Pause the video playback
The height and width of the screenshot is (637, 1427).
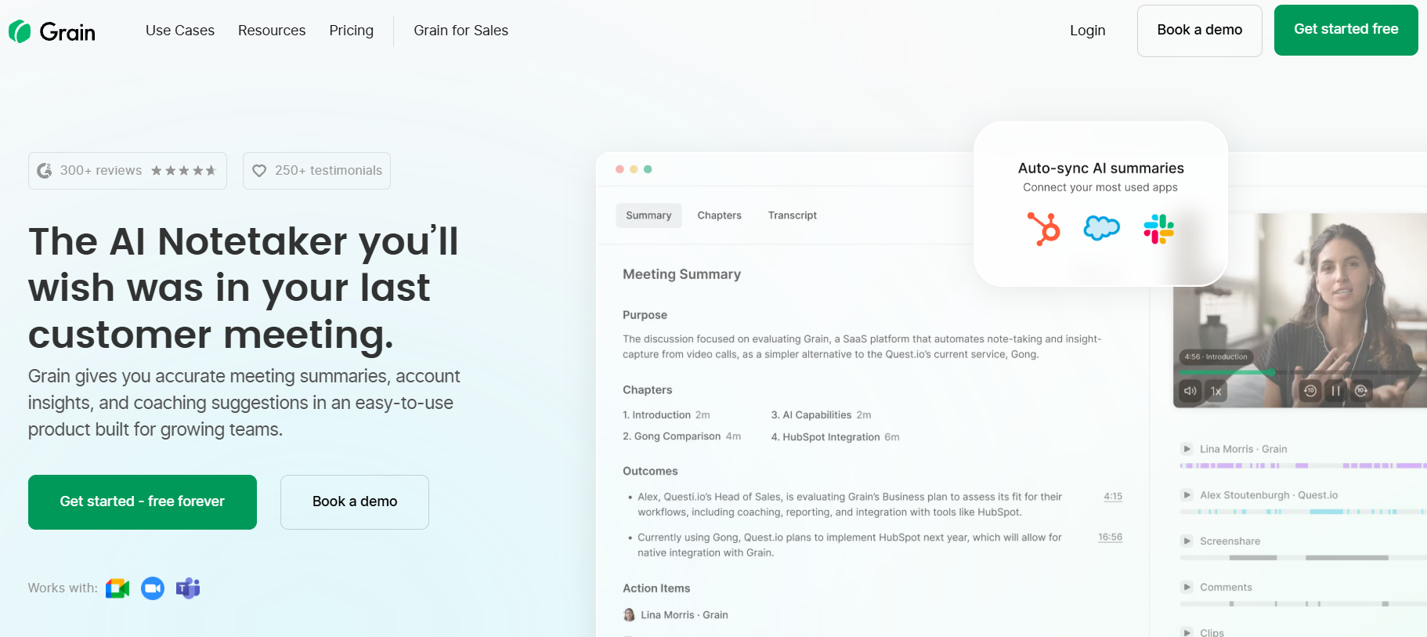(x=1336, y=391)
